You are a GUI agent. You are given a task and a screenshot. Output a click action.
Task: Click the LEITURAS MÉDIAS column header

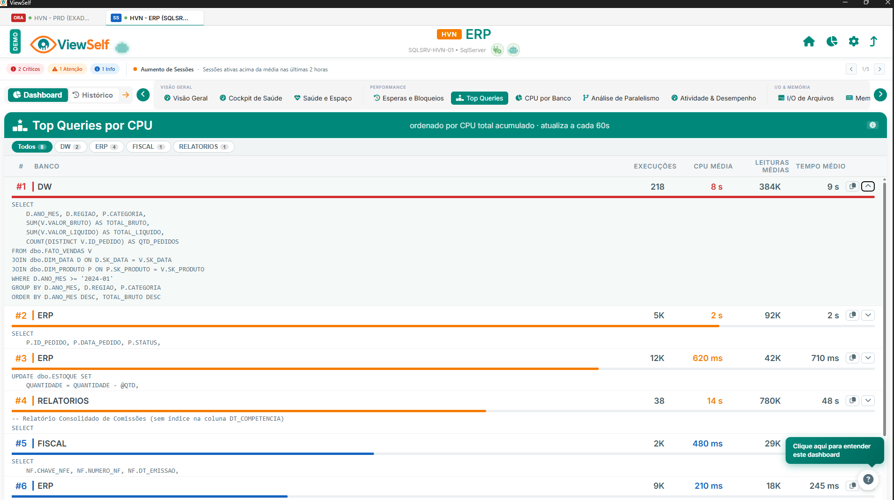[x=772, y=166]
